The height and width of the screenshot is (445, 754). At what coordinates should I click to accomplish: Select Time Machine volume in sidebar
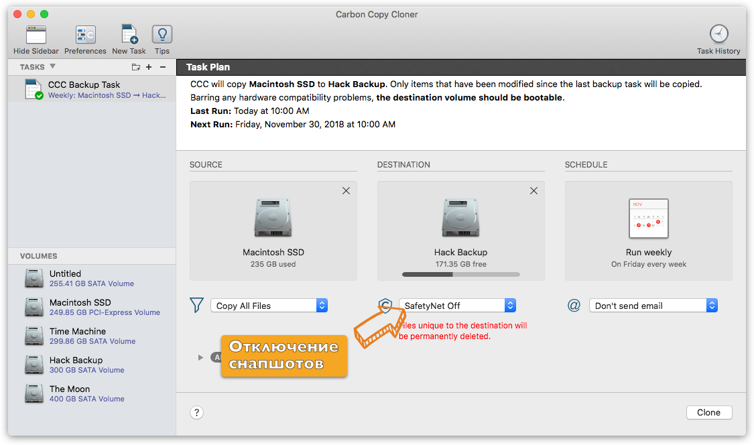click(92, 336)
